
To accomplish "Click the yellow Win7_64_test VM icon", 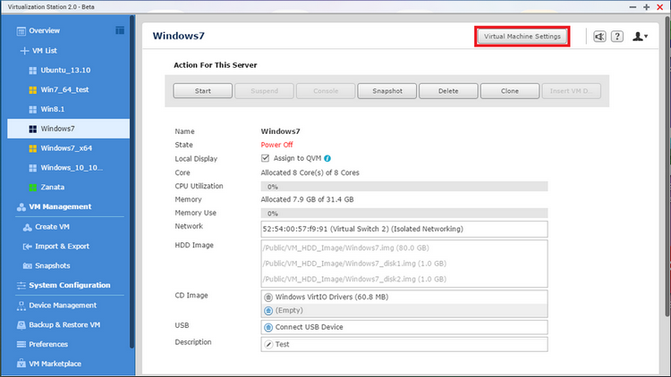I will coord(32,89).
